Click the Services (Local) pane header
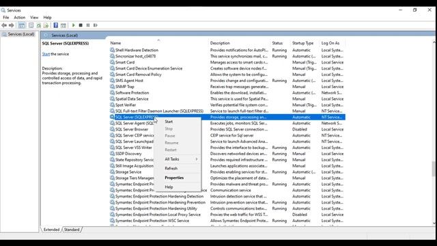The height and width of the screenshot is (246, 437). click(x=65, y=36)
